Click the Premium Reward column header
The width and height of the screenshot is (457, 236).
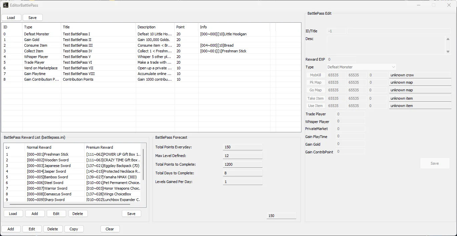pyautogui.click(x=112, y=147)
